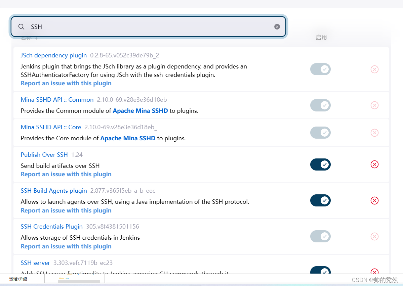Open SSH Credentials Plugin page
The height and width of the screenshot is (286, 403).
tap(52, 227)
